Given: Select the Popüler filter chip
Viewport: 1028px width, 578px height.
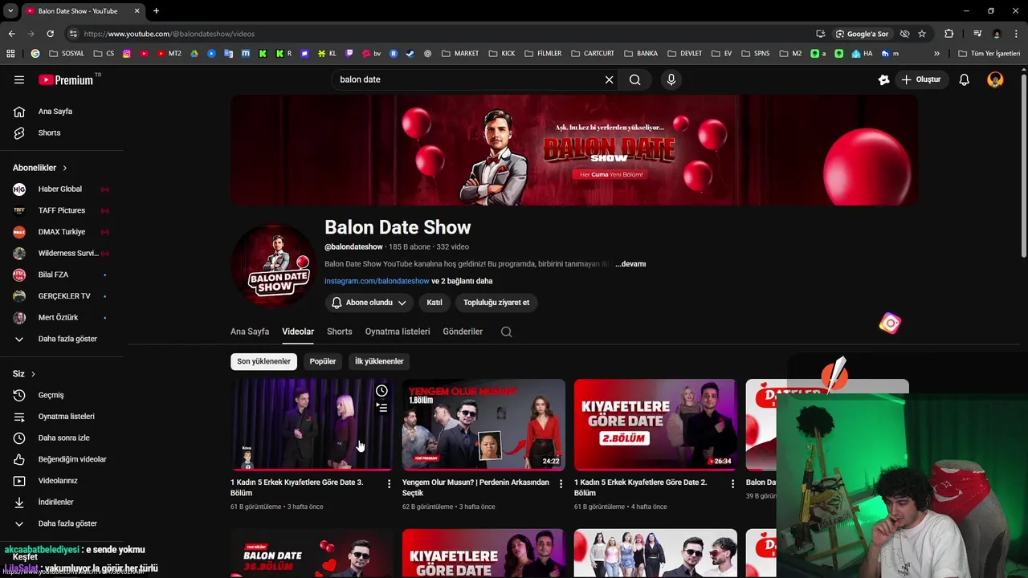Looking at the screenshot, I should (323, 361).
